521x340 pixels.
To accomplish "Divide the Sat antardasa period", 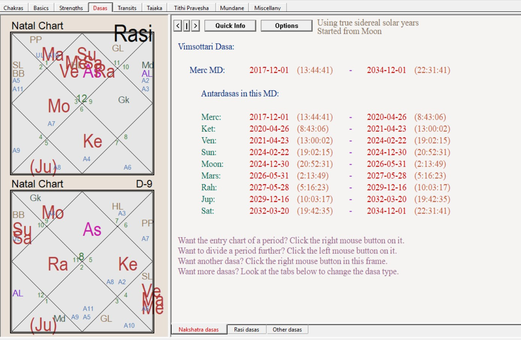I will (207, 211).
